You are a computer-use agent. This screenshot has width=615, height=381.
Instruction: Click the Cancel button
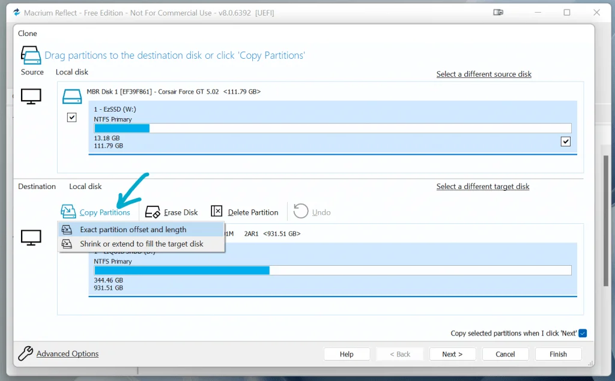[505, 354]
